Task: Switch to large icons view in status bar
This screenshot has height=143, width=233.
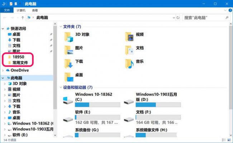Action: click(x=229, y=140)
